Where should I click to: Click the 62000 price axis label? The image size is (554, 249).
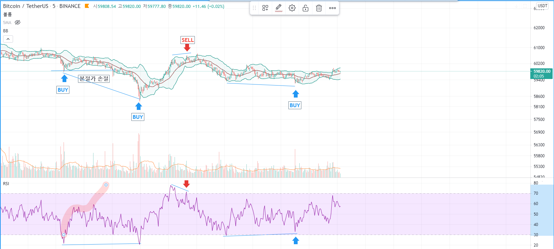(539, 28)
